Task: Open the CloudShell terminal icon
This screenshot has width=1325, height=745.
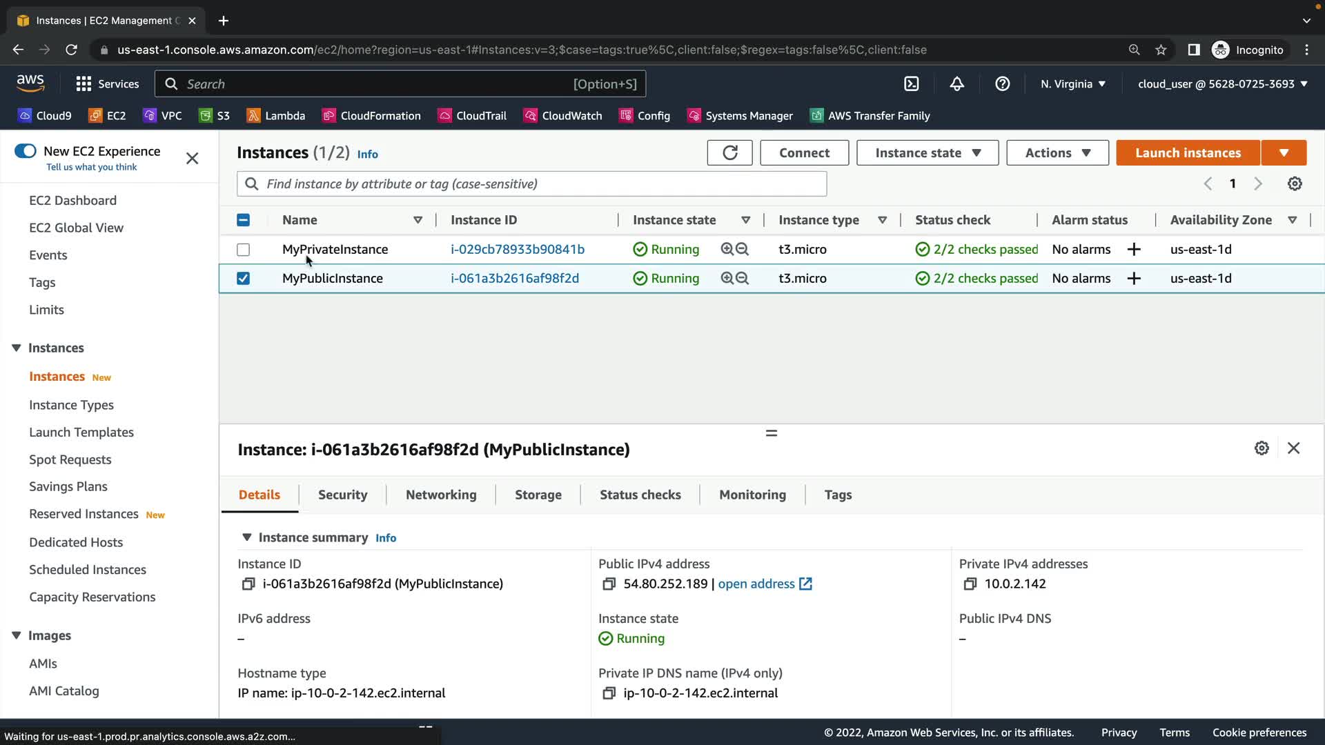Action: point(911,83)
